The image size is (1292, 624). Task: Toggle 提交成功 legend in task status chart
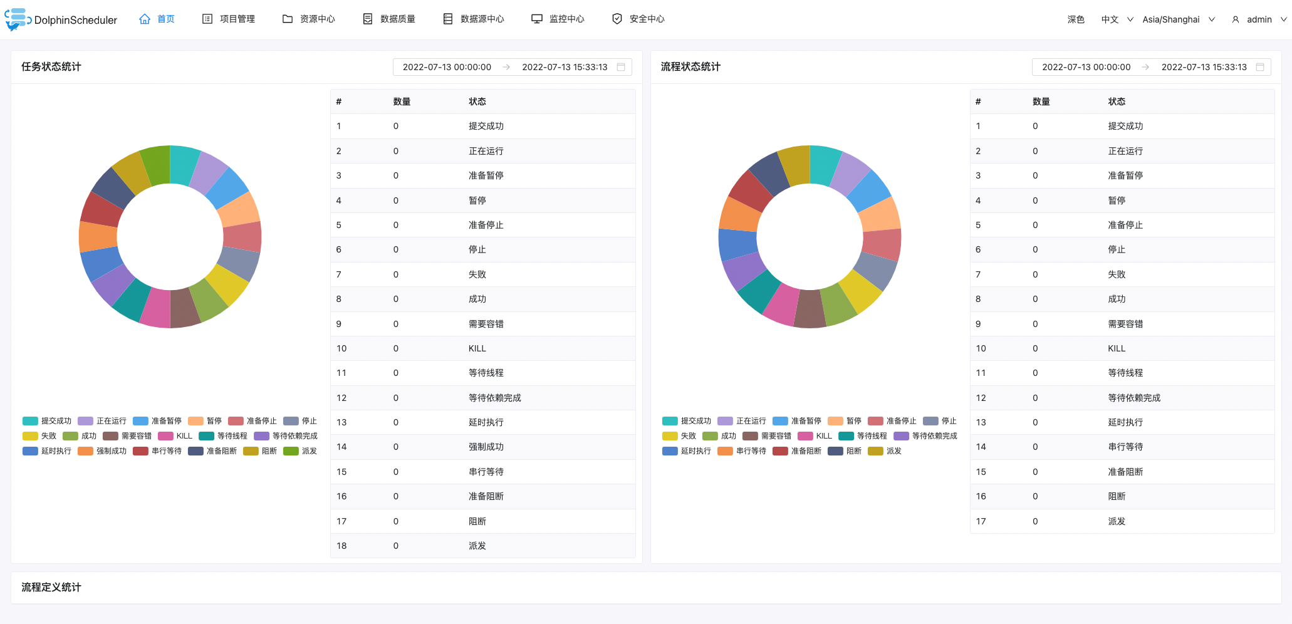(x=48, y=421)
